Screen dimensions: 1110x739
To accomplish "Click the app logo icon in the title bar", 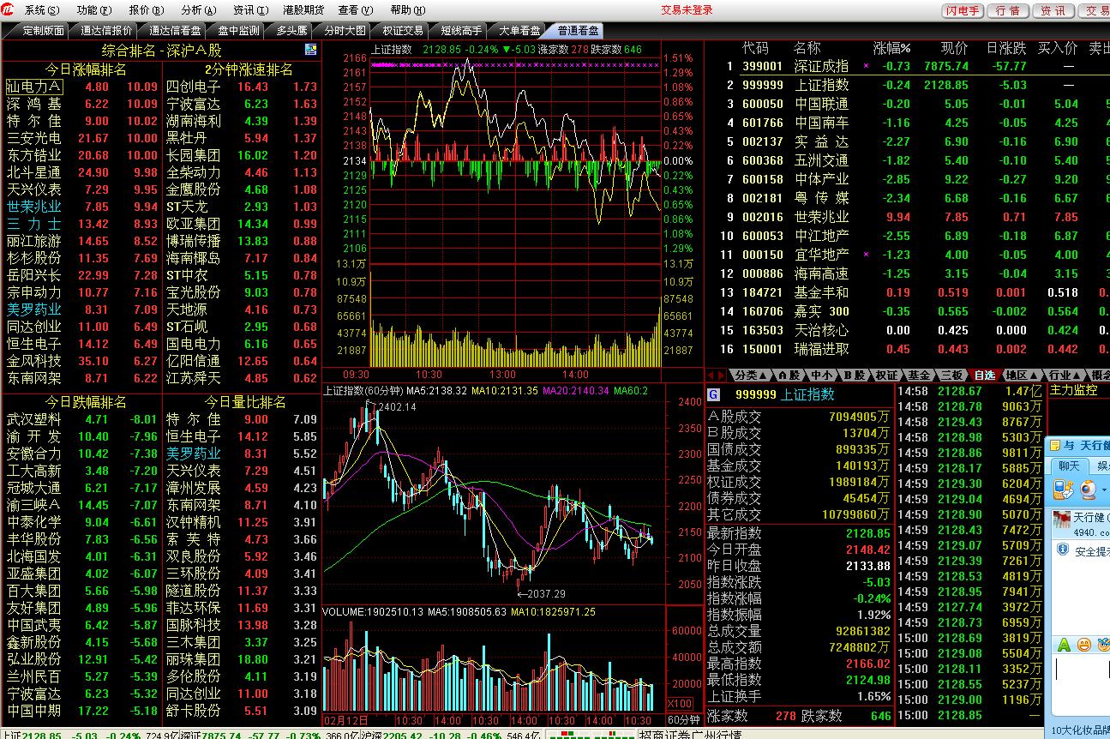I will 9,10.
